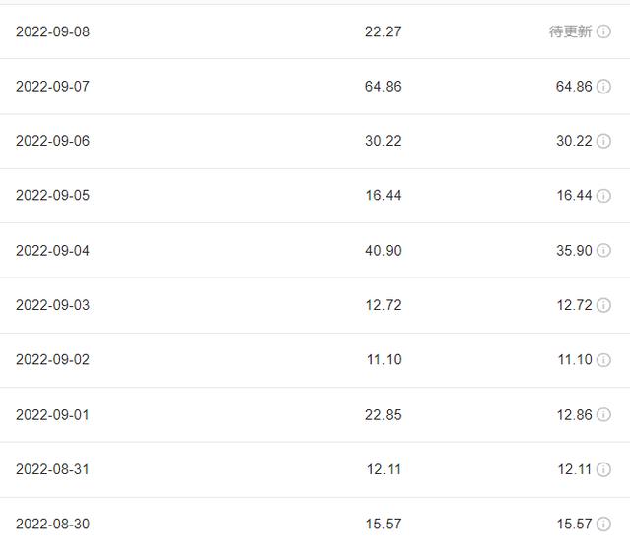This screenshot has height=556, width=630.
Task: Select the 2022-08-30 date cell
Action: click(52, 524)
